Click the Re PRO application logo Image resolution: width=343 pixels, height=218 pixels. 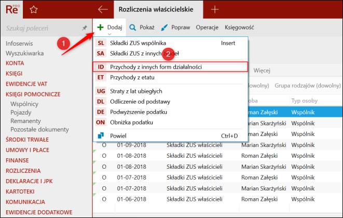tap(12, 9)
